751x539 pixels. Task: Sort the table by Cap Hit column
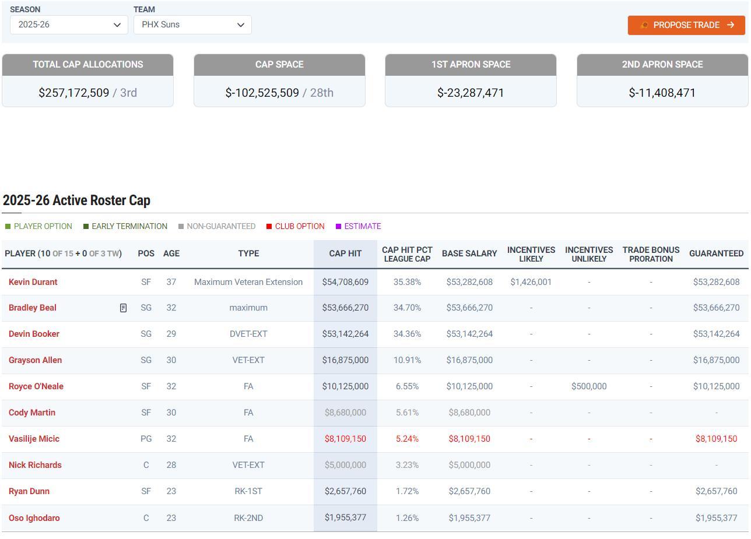[x=345, y=253]
